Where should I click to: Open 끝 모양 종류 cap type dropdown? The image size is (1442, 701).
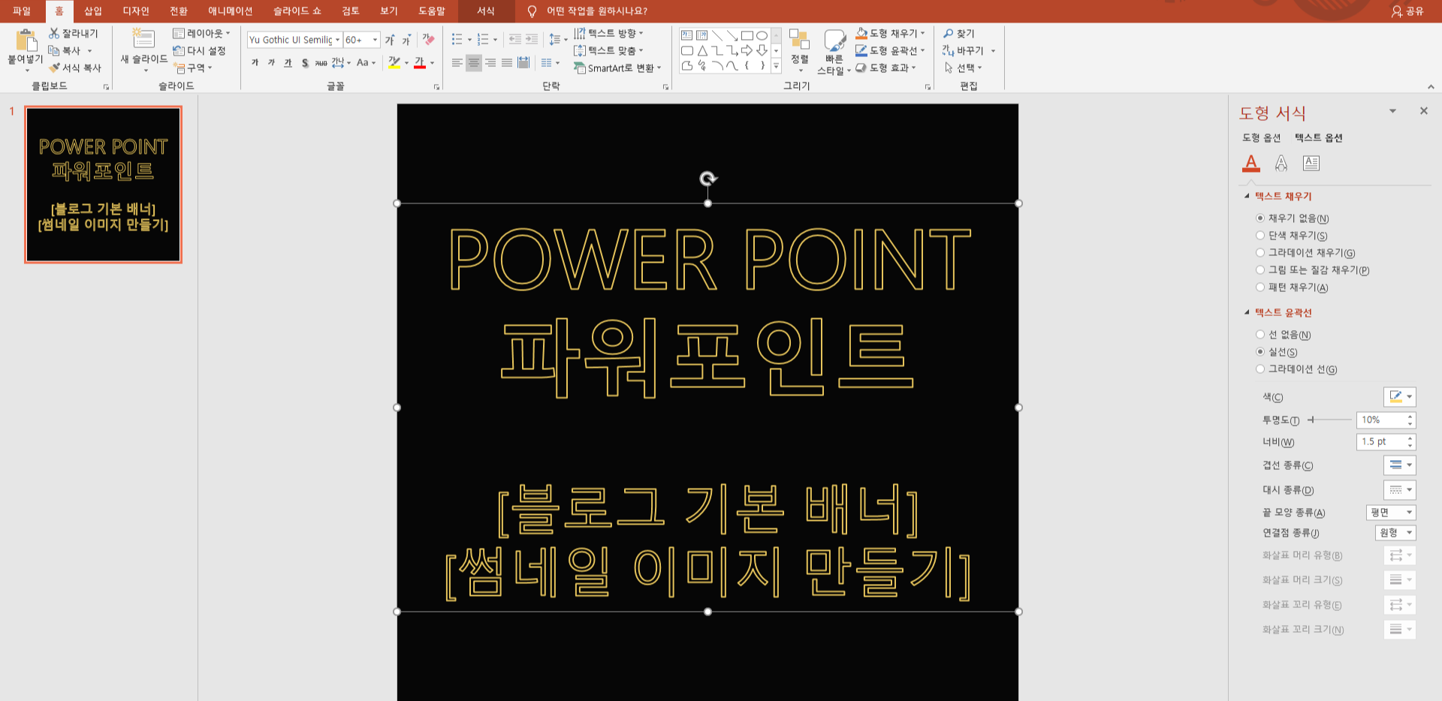1391,513
